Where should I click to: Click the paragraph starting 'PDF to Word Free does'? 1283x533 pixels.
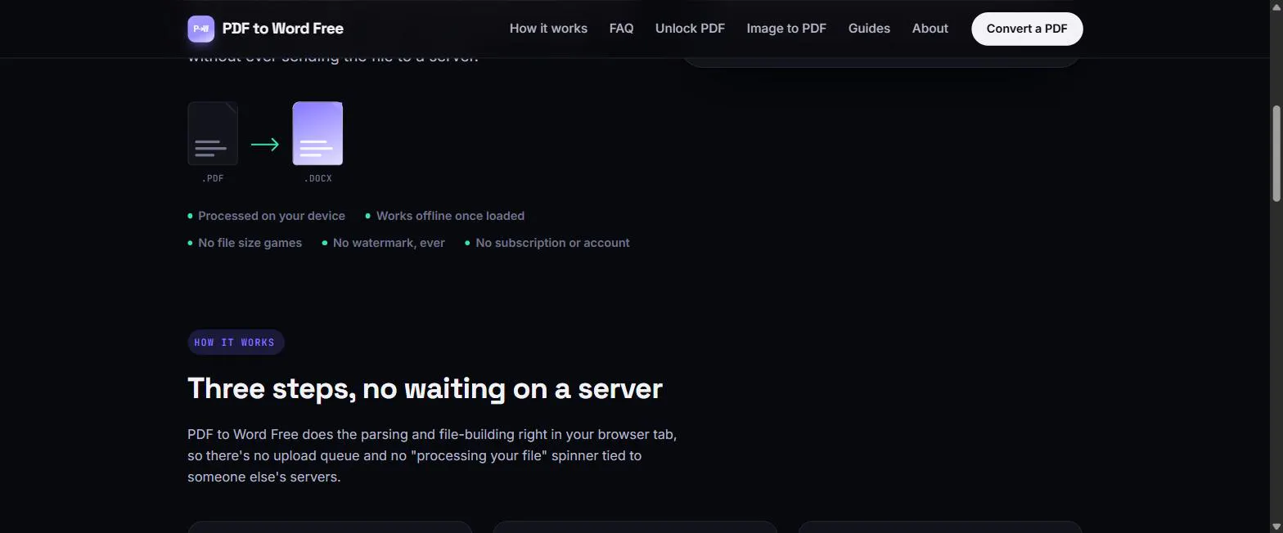(x=432, y=455)
